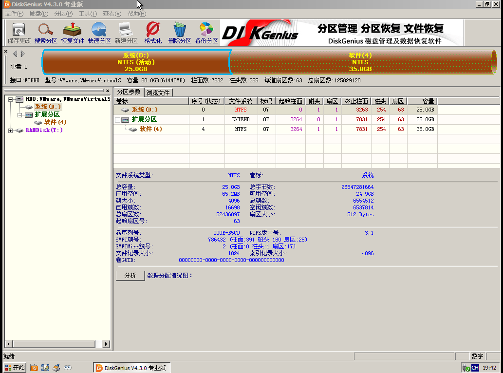
Task: Click the CH input language tray icon
Action: 475,368
